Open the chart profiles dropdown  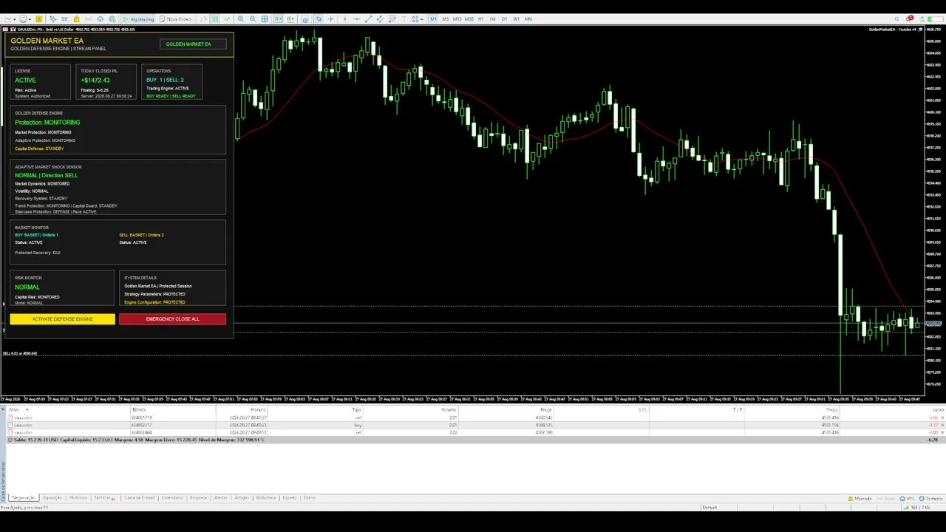pos(25,19)
